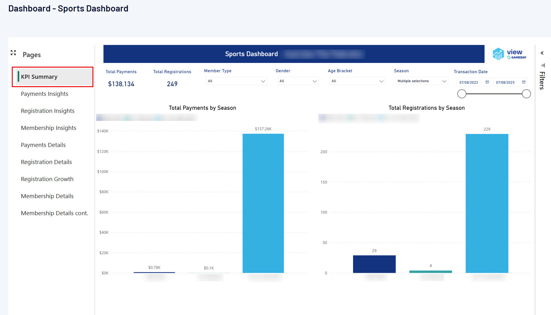This screenshot has width=551, height=315.
Task: Open the Age Bracket dropdown
Action: pos(357,81)
